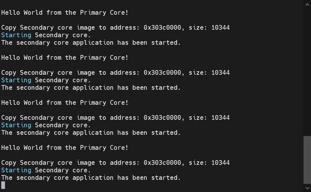311x192 pixels.
Task: Click the cyan "Starting" word in the second block
Action: pyautogui.click(x=16, y=80)
